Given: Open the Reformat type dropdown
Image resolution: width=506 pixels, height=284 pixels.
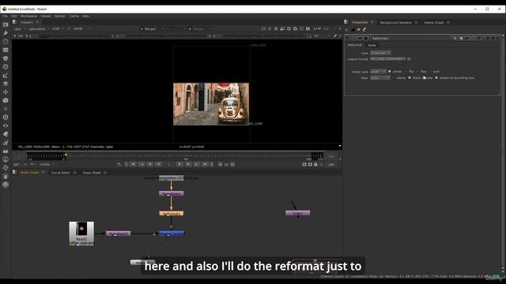Looking at the screenshot, I should click(380, 53).
